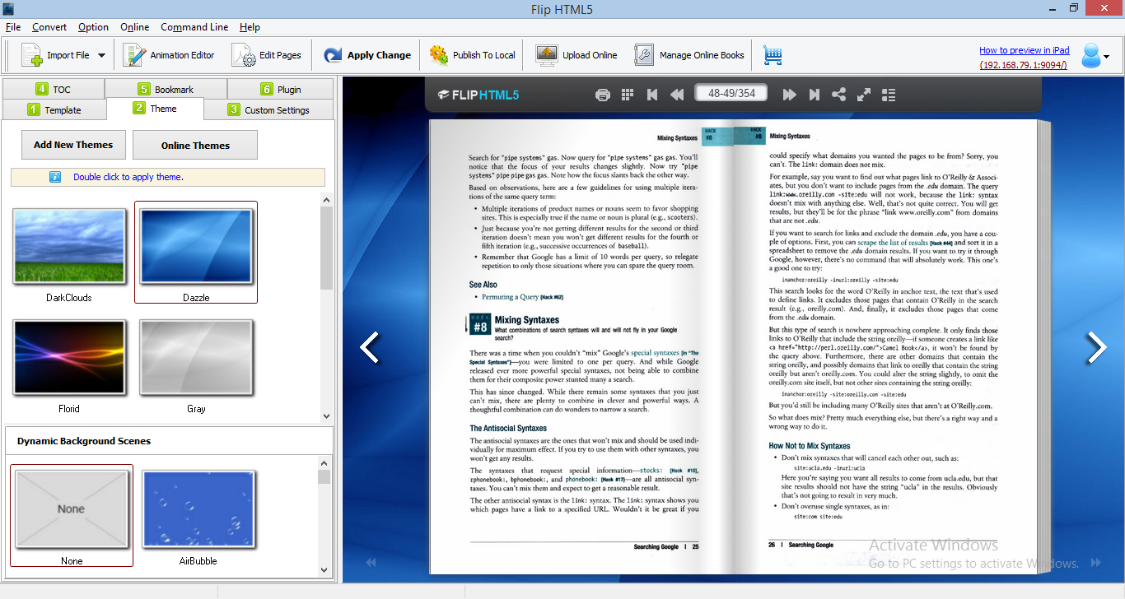Select the Dazzle theme thumbnail
Viewport: 1125px width, 599px height.
tap(196, 246)
